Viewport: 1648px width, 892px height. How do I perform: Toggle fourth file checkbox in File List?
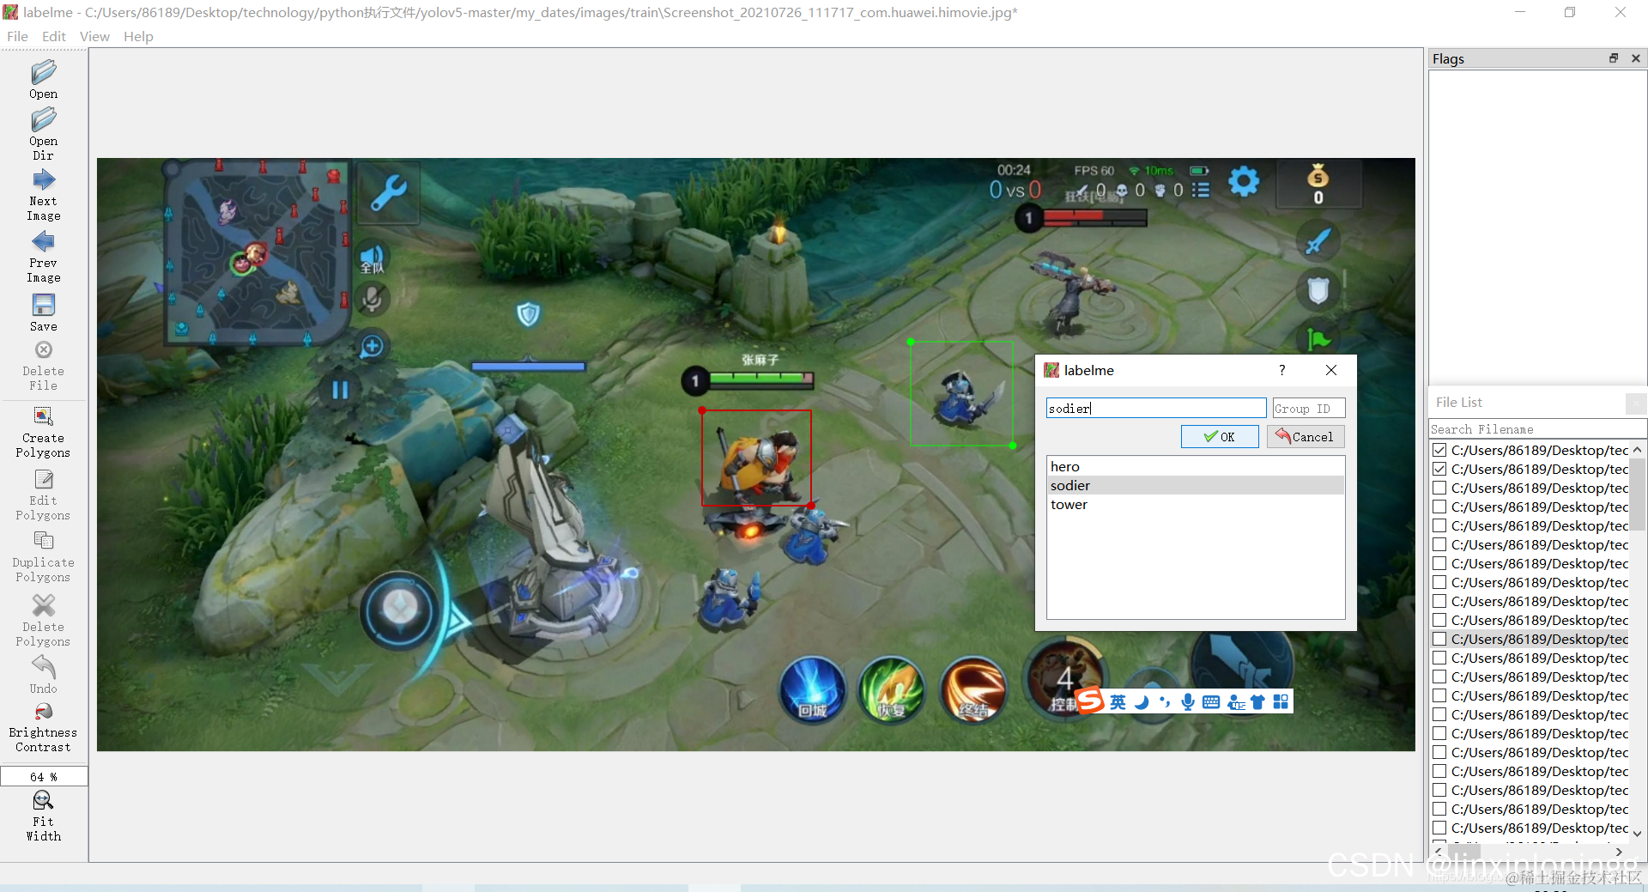tap(1439, 507)
